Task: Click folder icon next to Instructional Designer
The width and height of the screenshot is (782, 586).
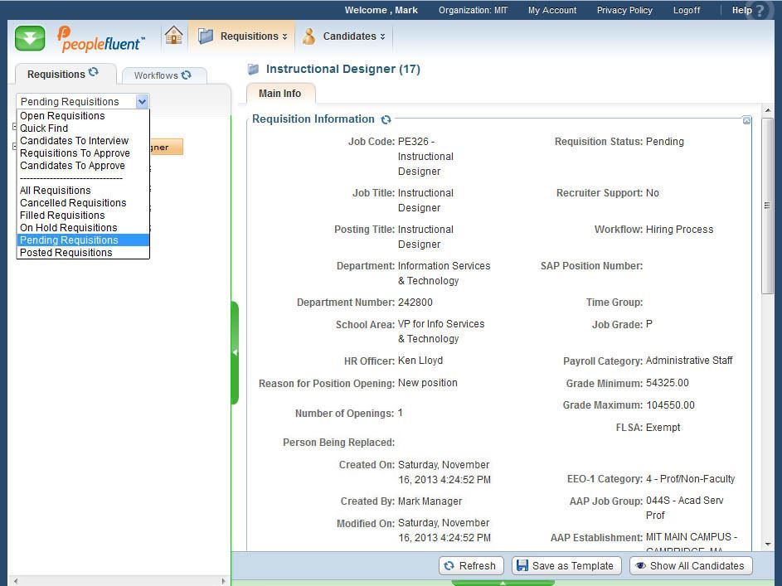Action: tap(254, 70)
